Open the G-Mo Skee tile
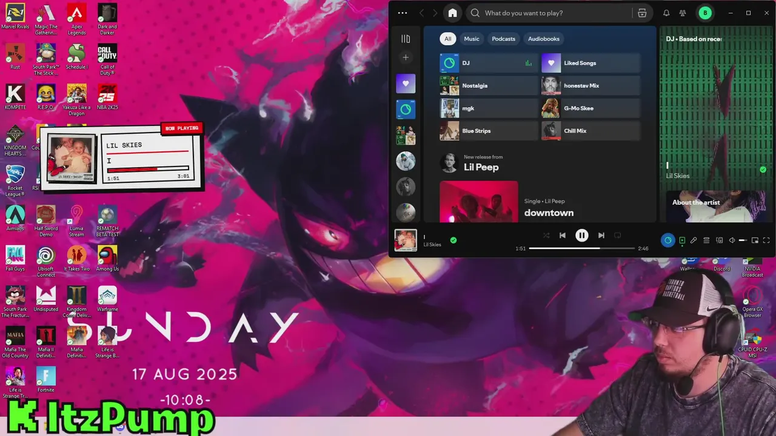This screenshot has height=436, width=776. point(590,108)
